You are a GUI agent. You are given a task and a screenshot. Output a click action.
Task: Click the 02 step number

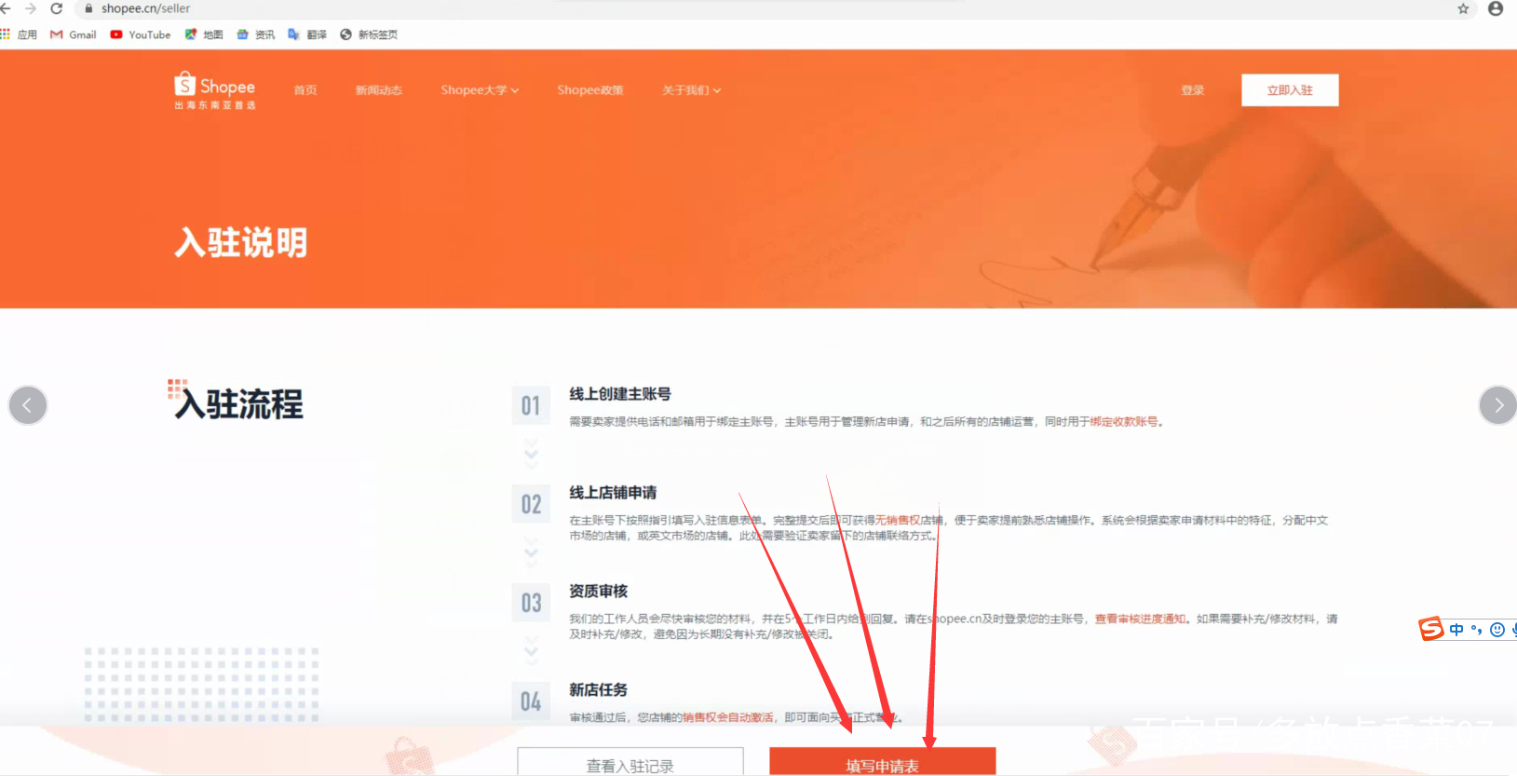[x=531, y=505]
